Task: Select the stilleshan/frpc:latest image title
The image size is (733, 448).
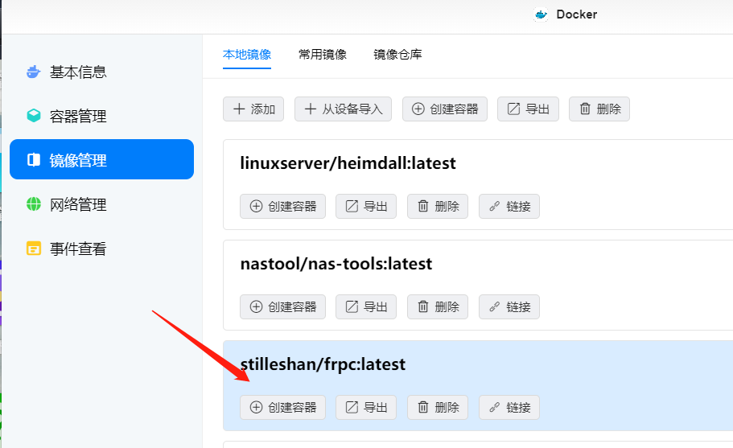Action: coord(323,364)
